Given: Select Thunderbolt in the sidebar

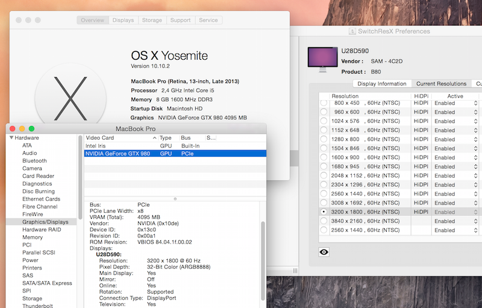Looking at the screenshot, I should [x=37, y=306].
